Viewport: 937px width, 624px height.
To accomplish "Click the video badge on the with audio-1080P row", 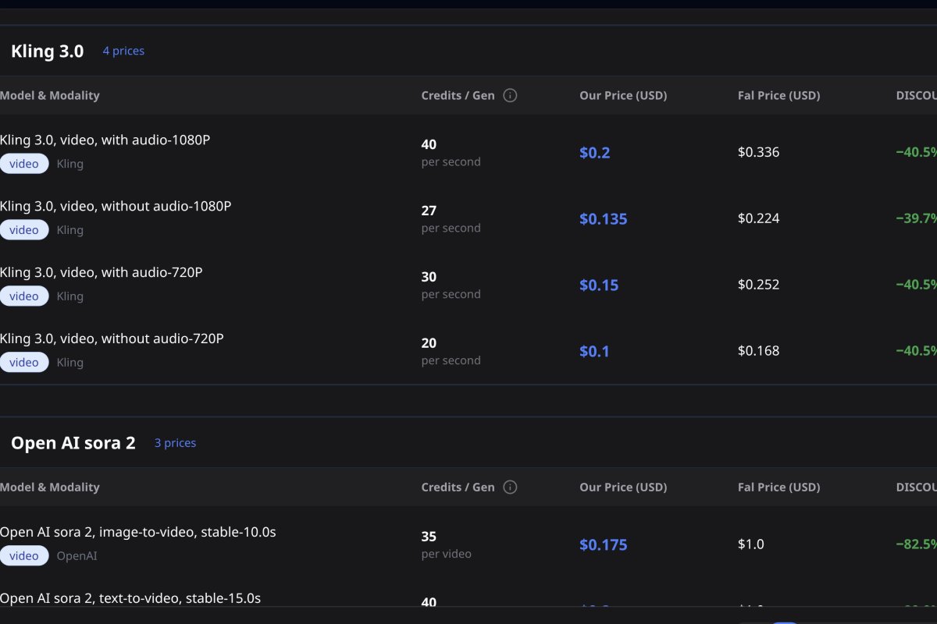I will click(24, 164).
